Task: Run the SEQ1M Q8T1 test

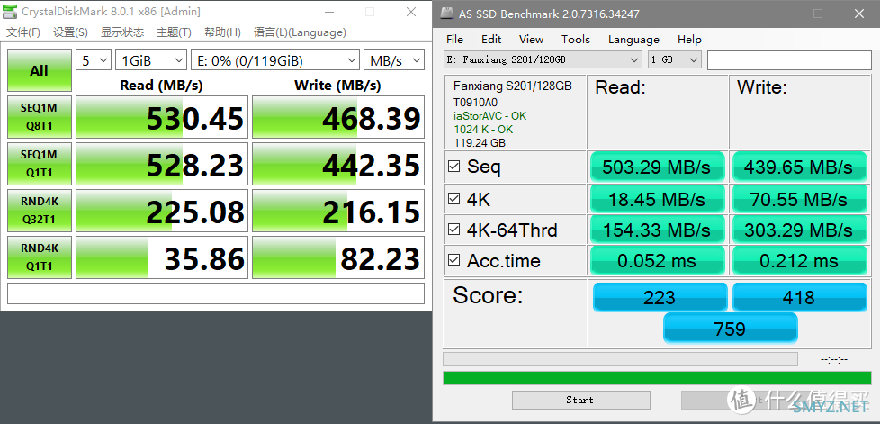Action: click(x=39, y=117)
